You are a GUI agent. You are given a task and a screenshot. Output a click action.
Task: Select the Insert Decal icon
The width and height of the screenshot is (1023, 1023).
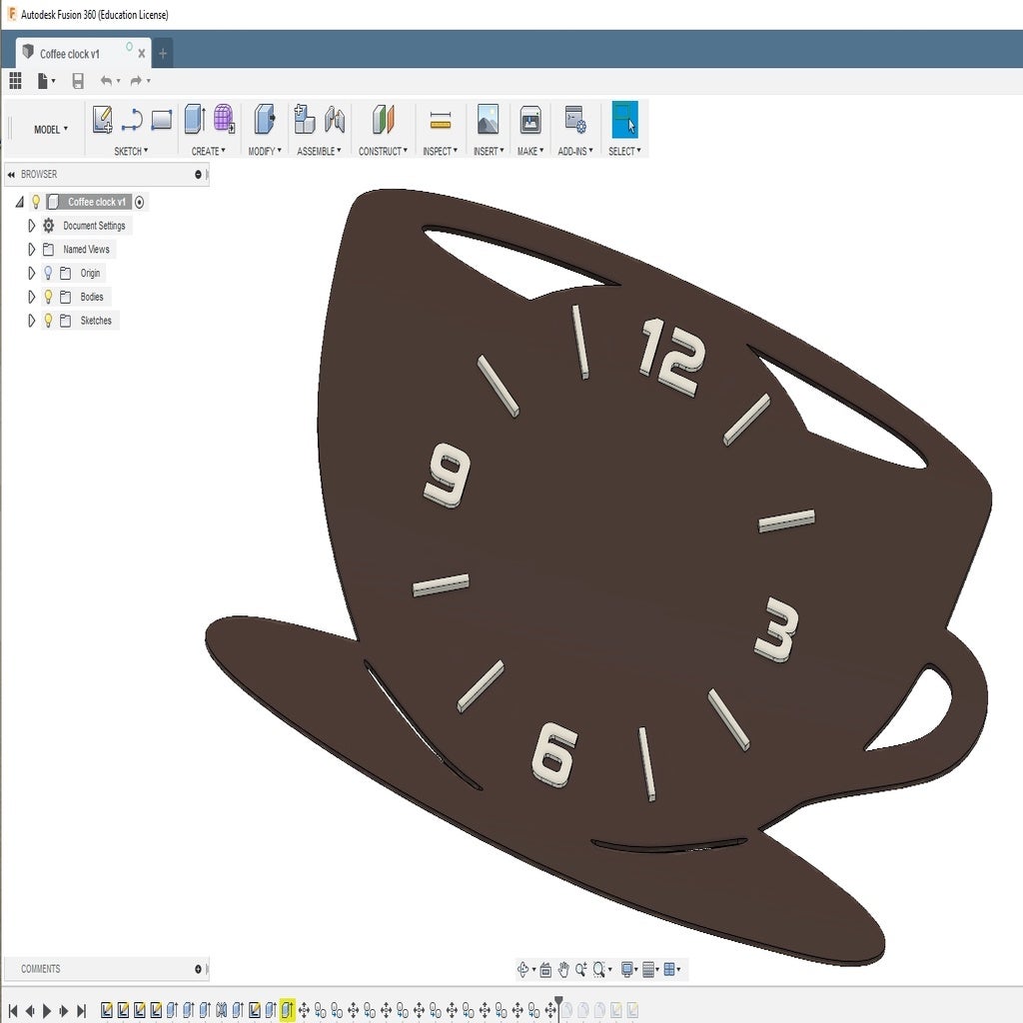coord(488,120)
